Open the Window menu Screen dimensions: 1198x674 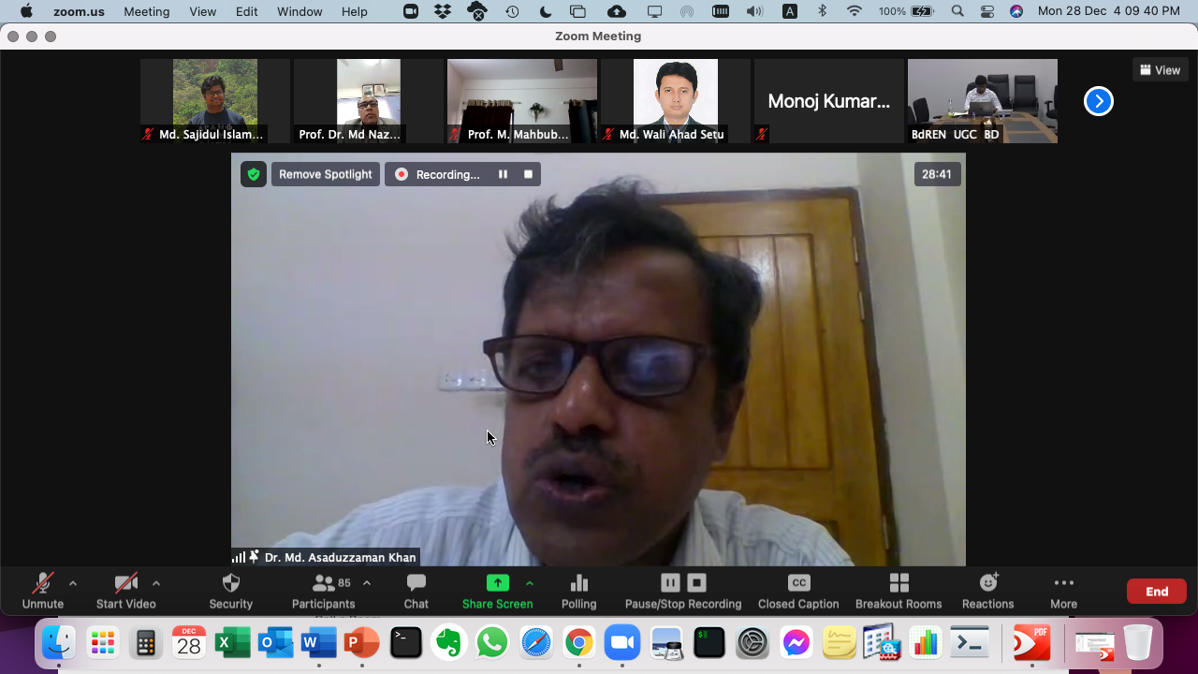click(x=299, y=11)
